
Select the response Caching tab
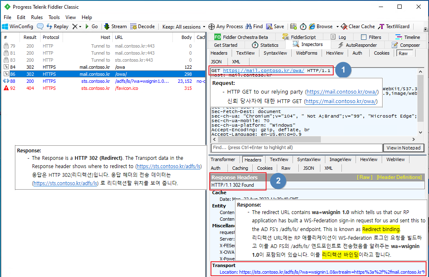click(x=240, y=168)
